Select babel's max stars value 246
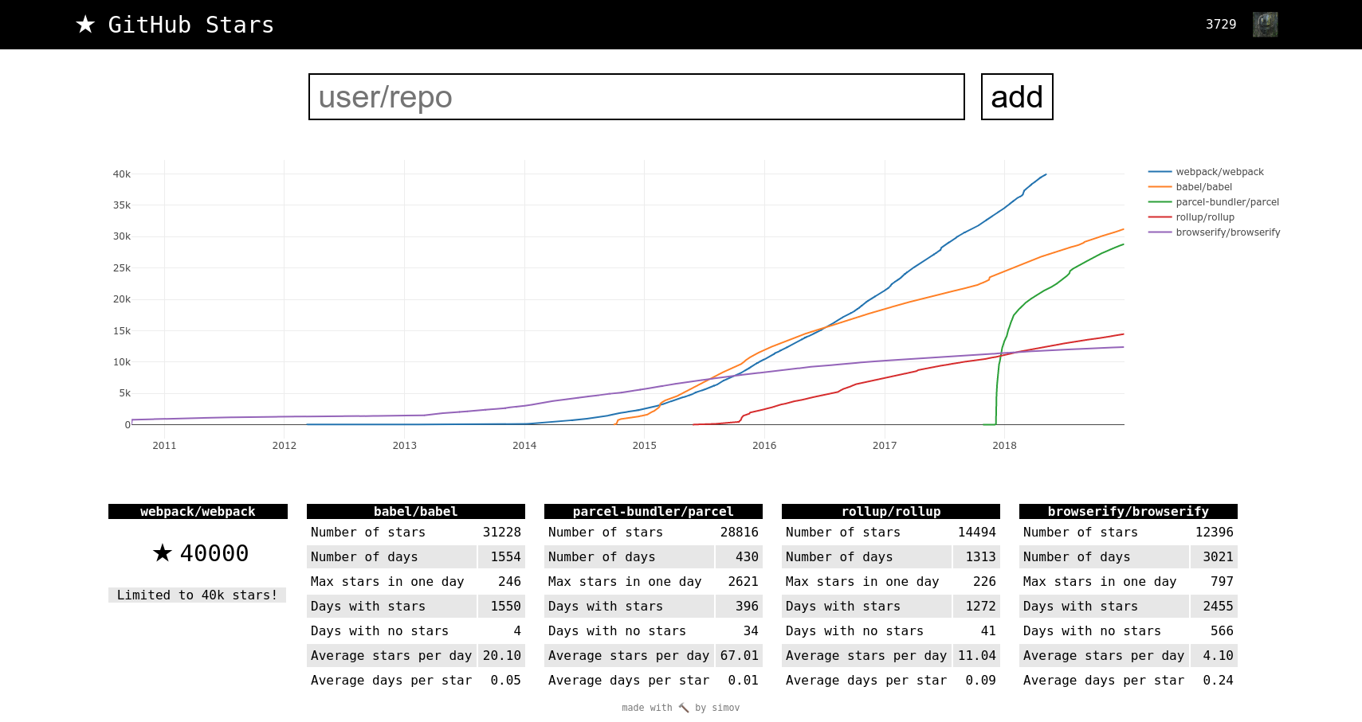This screenshot has height=722, width=1362. point(510,582)
